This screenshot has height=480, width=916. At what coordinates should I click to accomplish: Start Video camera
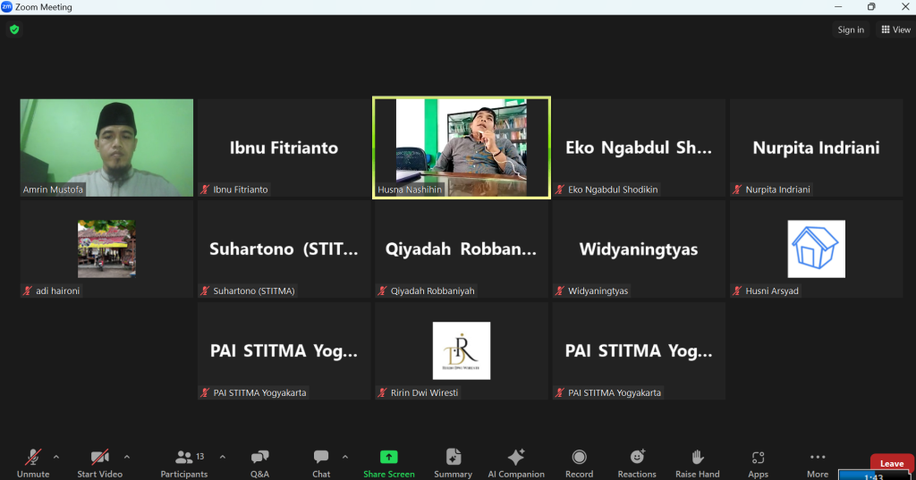[99, 462]
